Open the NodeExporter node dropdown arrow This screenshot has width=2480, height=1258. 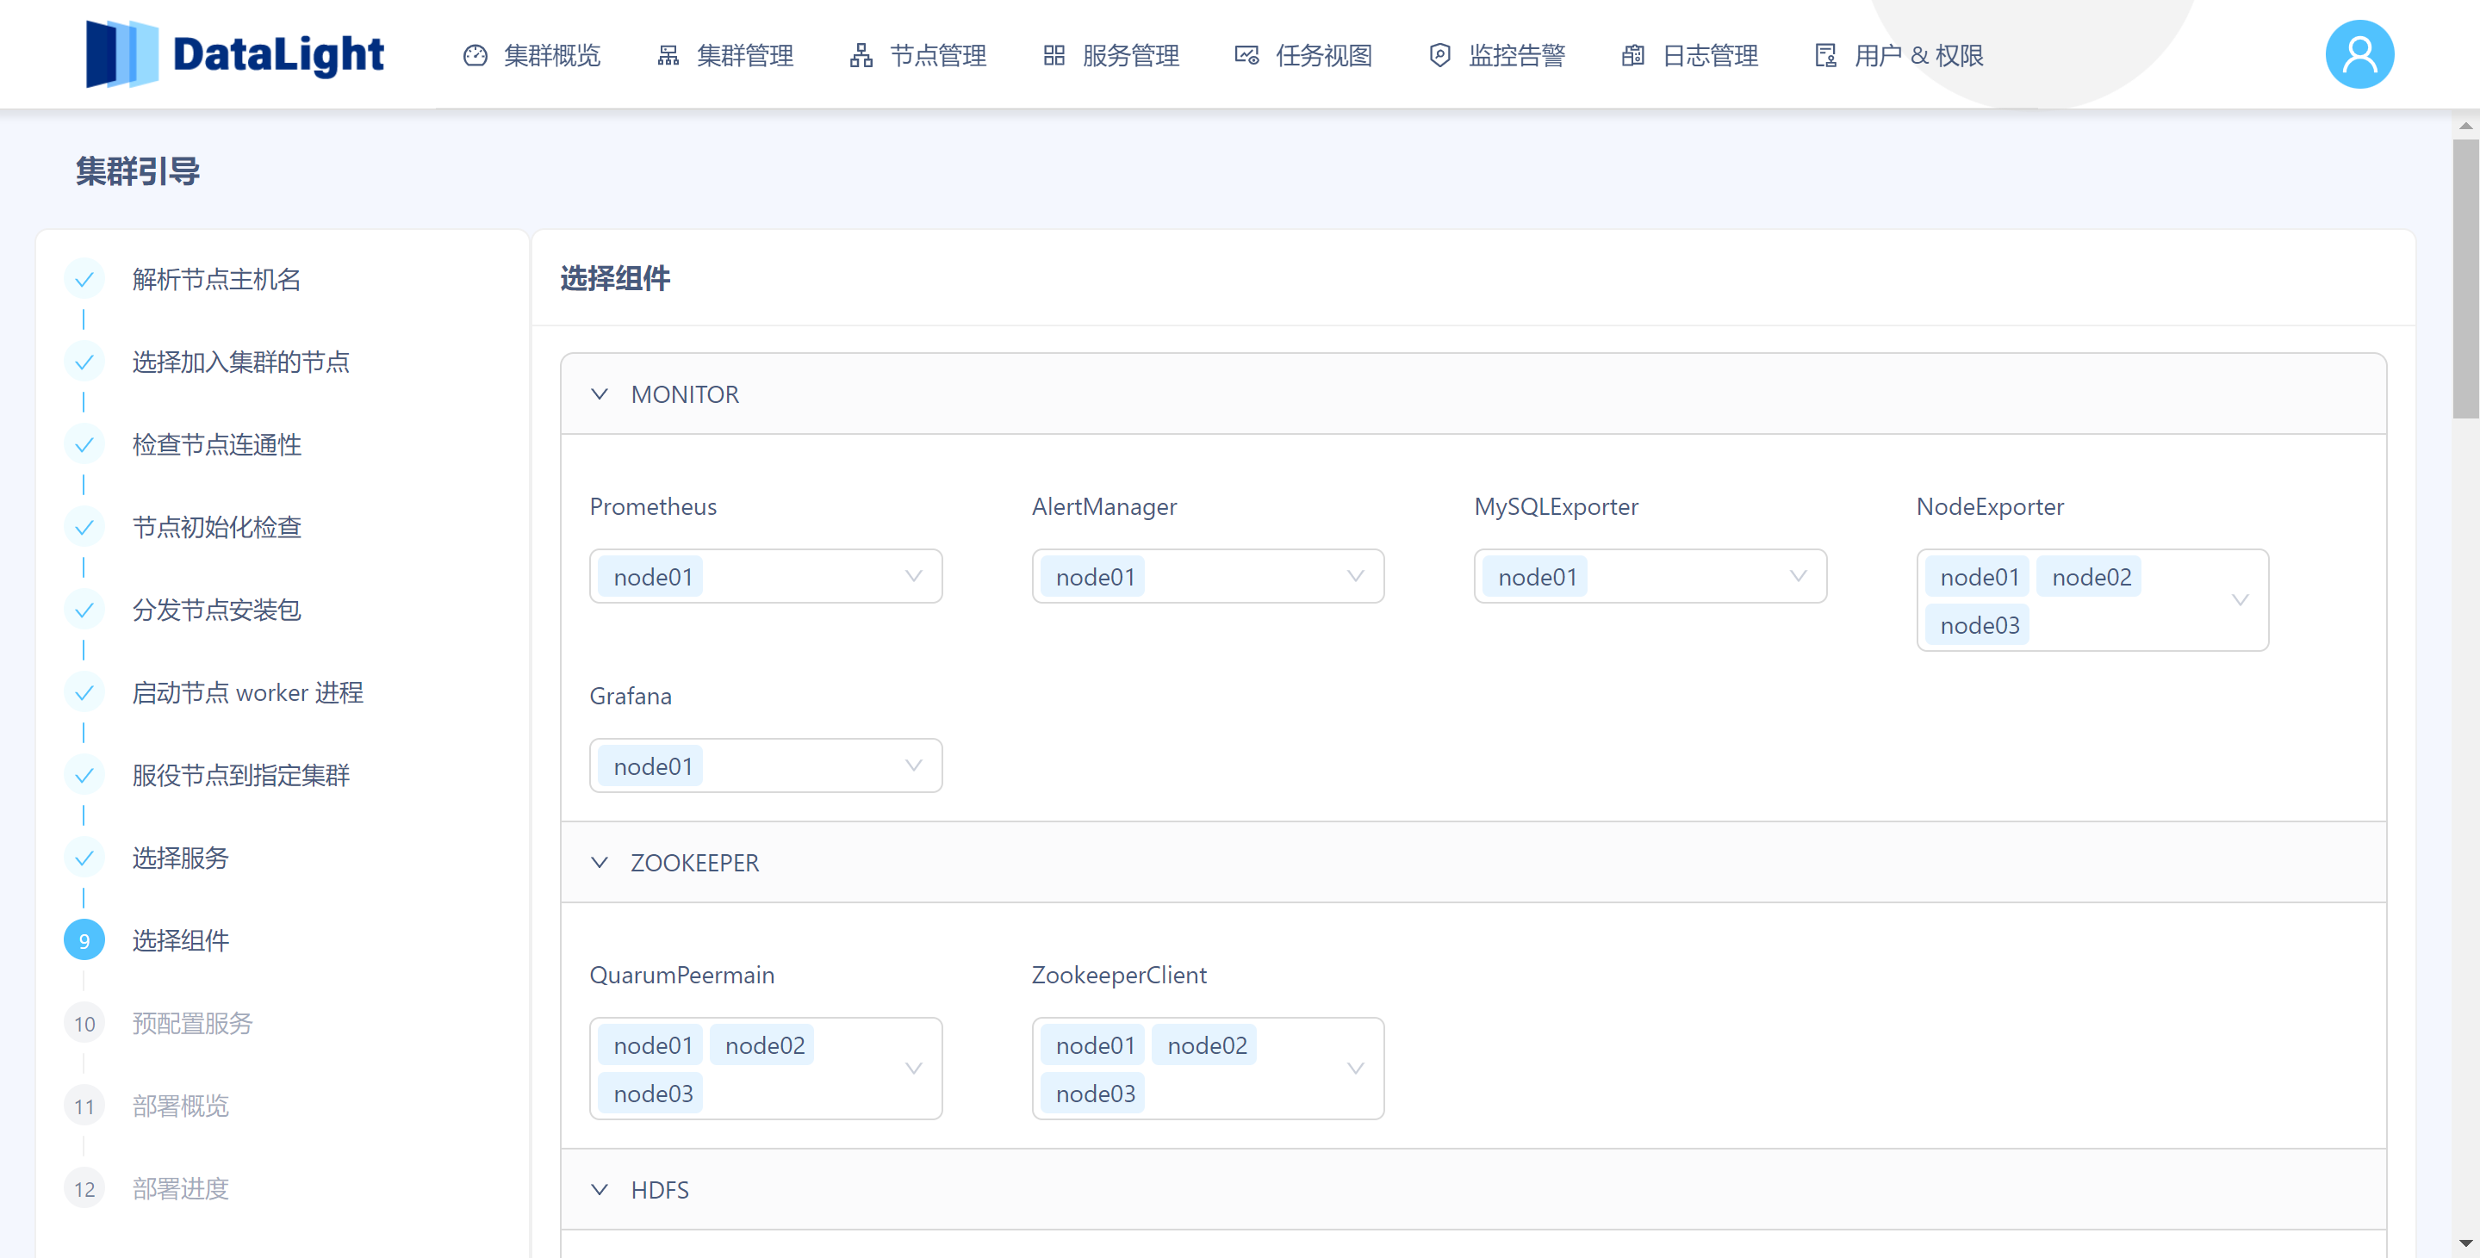click(x=2241, y=601)
